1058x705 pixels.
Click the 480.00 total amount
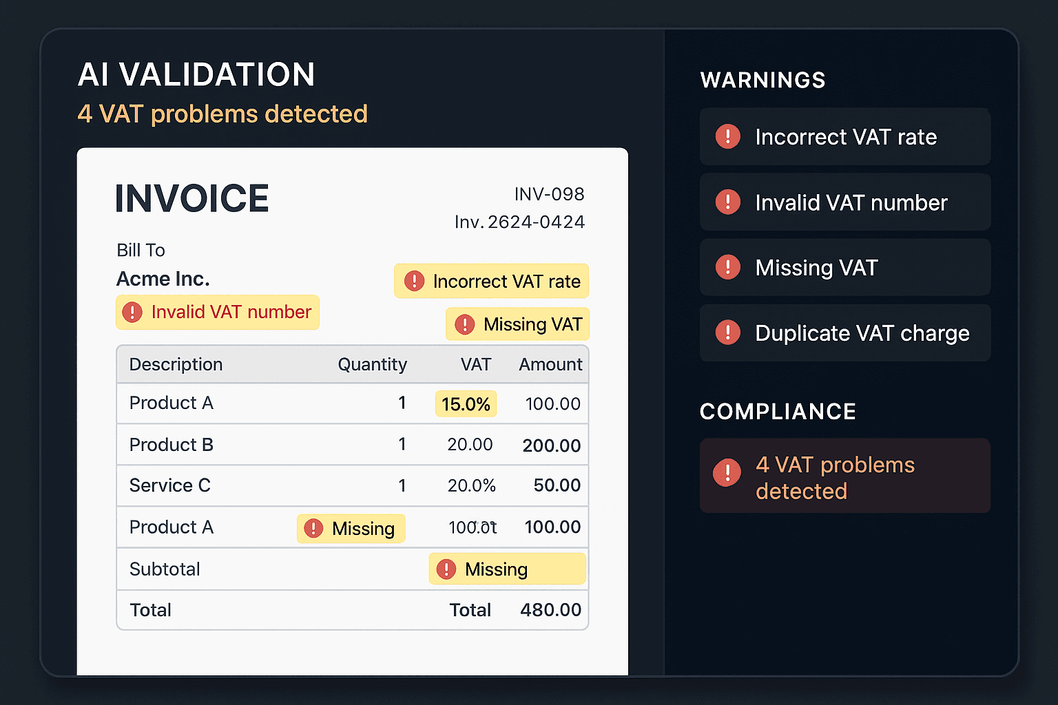pyautogui.click(x=551, y=610)
